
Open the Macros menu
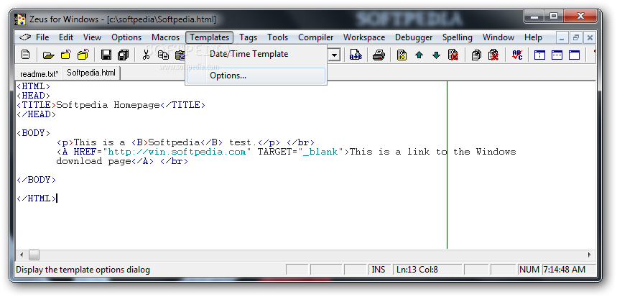(x=165, y=37)
